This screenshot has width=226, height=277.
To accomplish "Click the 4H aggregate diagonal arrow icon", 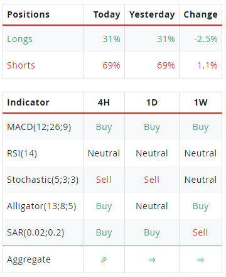I will pyautogui.click(x=104, y=260).
